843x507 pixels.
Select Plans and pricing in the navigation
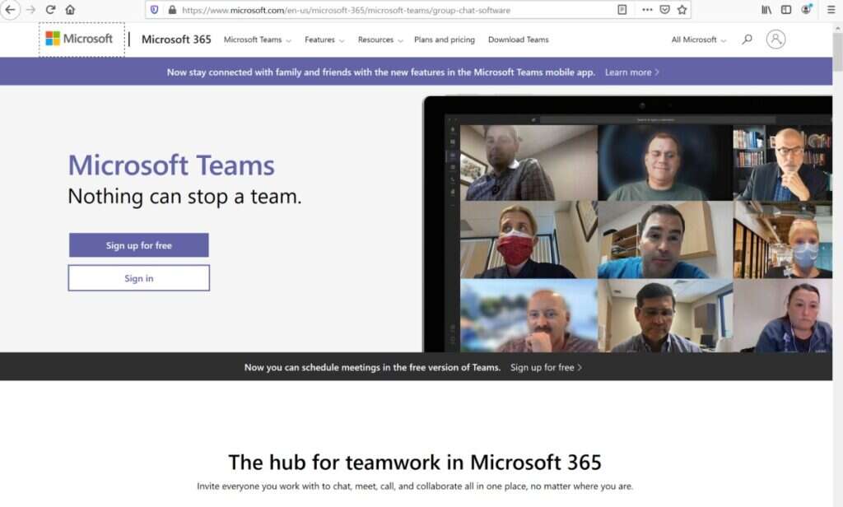pyautogui.click(x=445, y=39)
